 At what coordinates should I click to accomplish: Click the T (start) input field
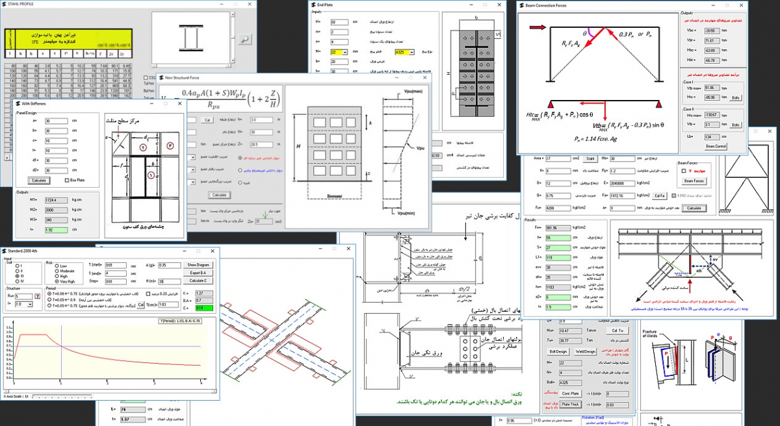pyautogui.click(x=115, y=265)
